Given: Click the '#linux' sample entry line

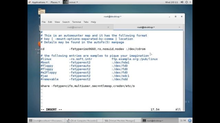Looking at the screenshot, I should pos(99,59).
